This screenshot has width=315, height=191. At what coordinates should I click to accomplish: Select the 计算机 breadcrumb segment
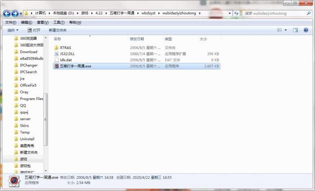tap(40, 13)
